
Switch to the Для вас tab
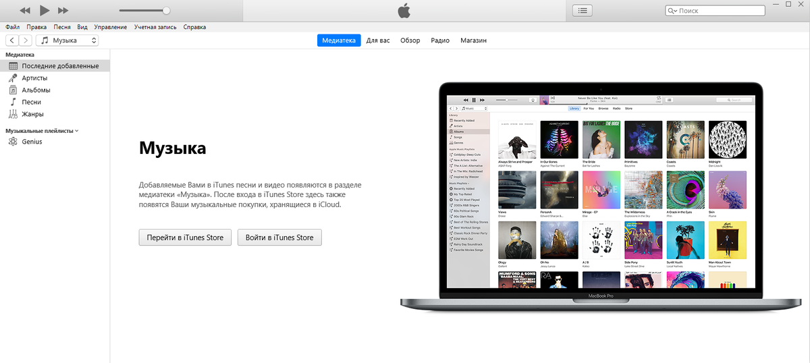(x=378, y=40)
